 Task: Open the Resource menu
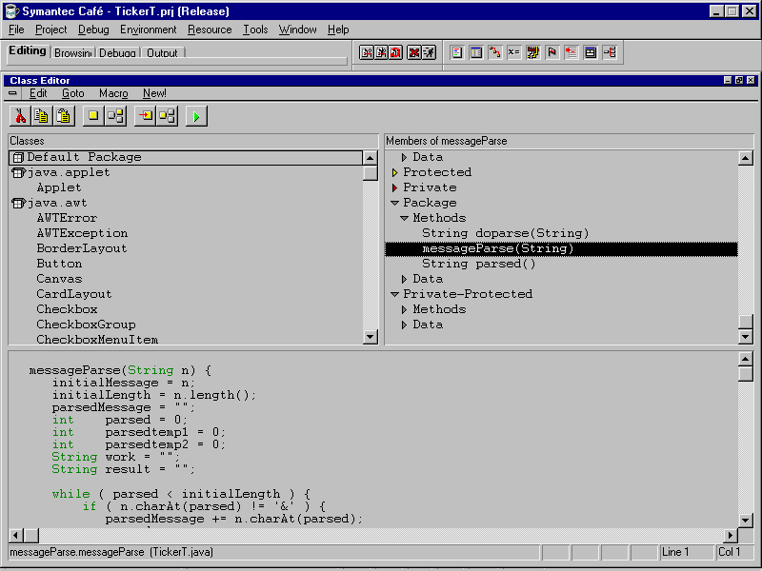210,30
